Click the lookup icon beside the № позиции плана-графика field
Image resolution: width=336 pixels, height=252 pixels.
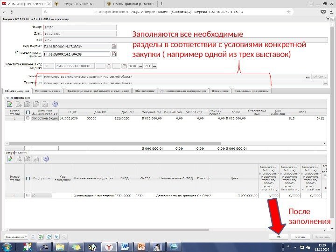113,54
